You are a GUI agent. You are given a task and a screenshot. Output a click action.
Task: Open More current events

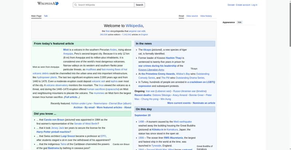point(179,103)
